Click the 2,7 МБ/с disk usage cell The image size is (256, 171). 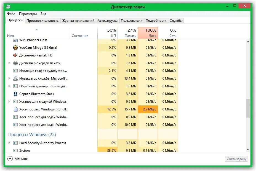tap(148, 109)
